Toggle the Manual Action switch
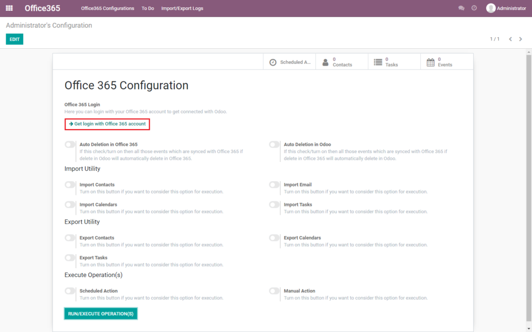Image resolution: width=532 pixels, height=332 pixels. [274, 291]
